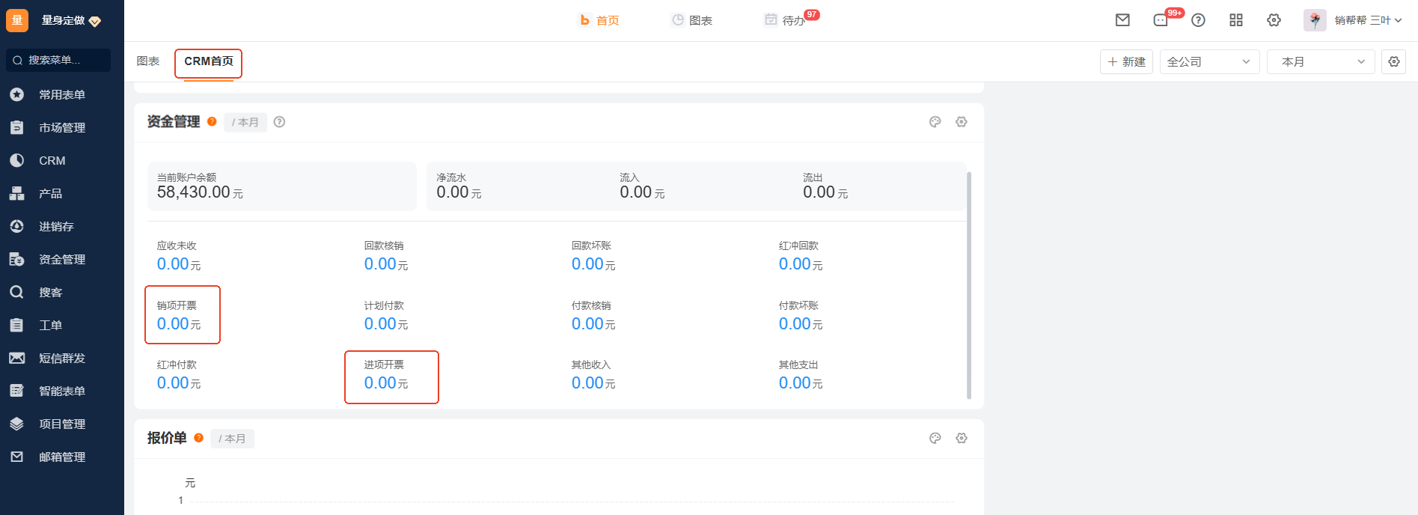
Task: Click the gear icon in 报价单 panel
Action: [962, 439]
